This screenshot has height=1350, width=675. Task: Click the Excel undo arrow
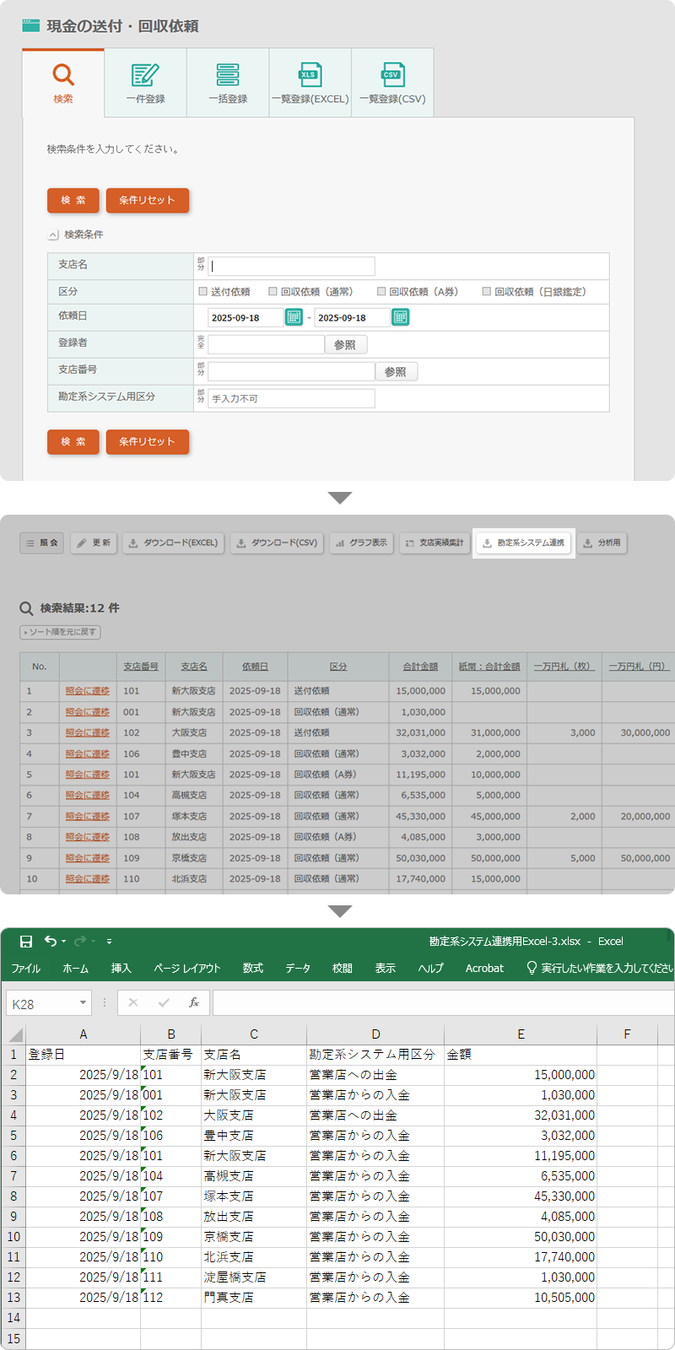tap(51, 942)
